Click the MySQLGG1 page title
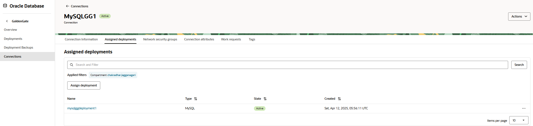Screen dimensions: 533x126 (x=80, y=16)
